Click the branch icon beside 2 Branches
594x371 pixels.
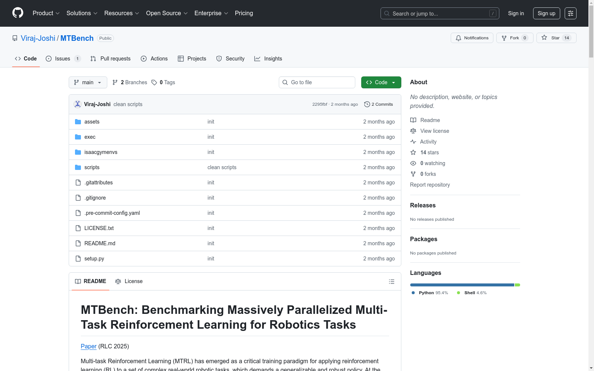(x=115, y=82)
